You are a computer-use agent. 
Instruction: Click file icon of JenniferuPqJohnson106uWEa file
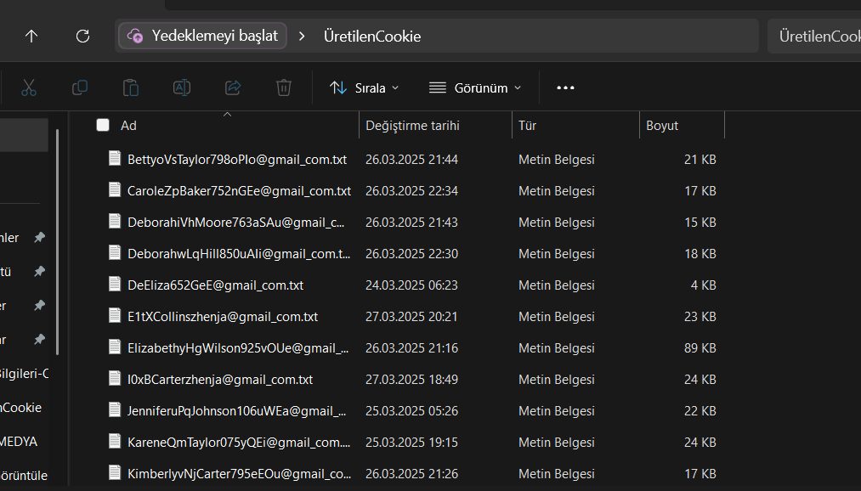tap(115, 409)
